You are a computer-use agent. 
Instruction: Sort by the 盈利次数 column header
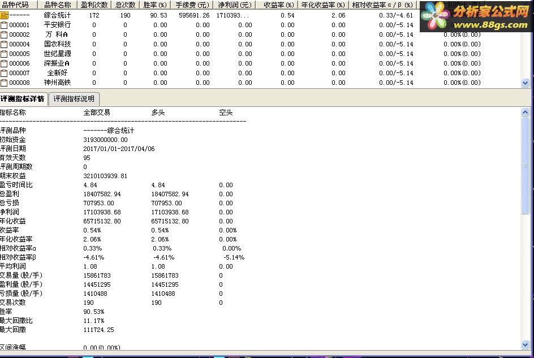pyautogui.click(x=94, y=5)
